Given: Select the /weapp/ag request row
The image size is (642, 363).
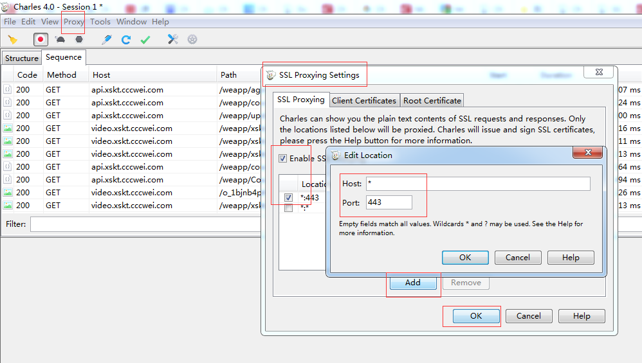Looking at the screenshot, I should click(131, 89).
